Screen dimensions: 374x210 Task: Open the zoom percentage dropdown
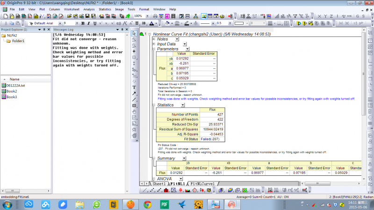click(147, 16)
